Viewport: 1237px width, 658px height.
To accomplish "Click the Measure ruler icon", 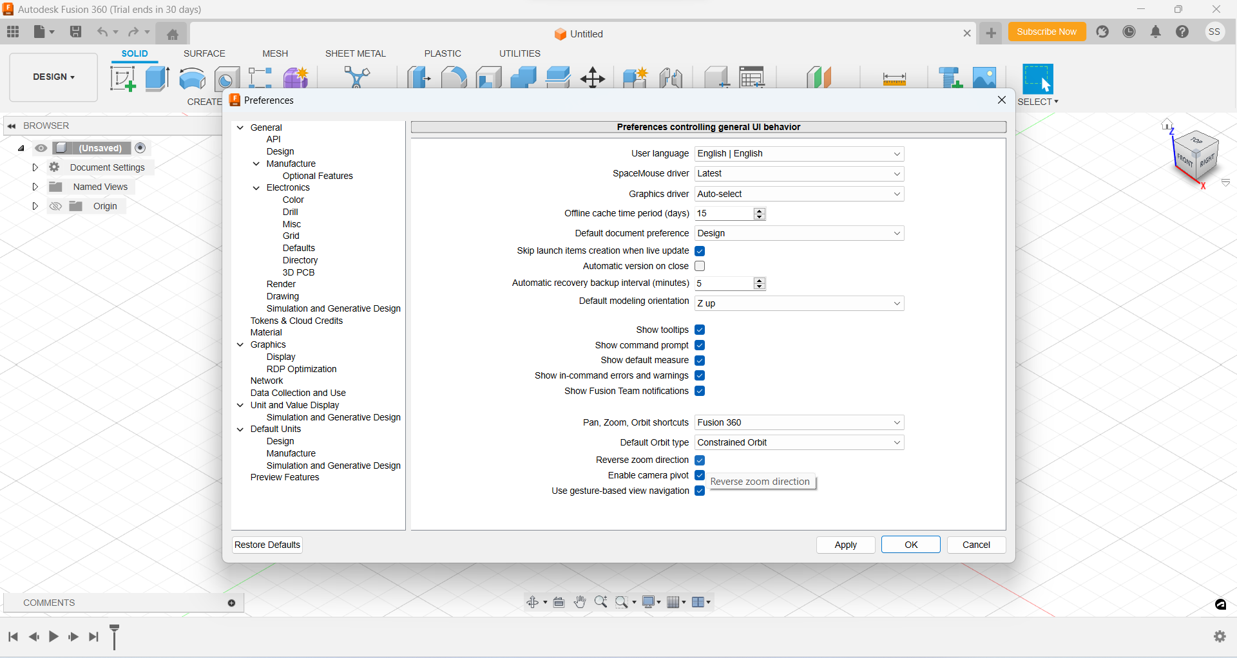I will 894,79.
